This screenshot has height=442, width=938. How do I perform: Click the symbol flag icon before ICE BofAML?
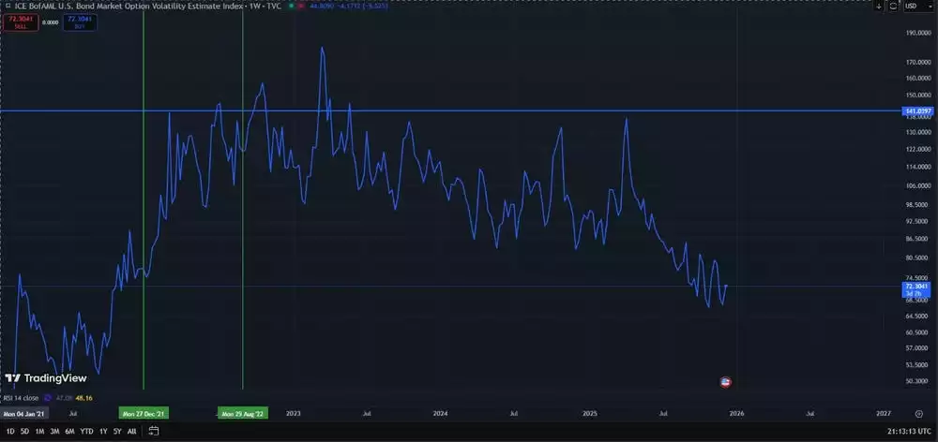8,6
